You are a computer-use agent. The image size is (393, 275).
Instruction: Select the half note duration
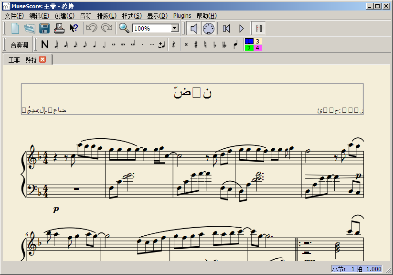tap(104, 44)
